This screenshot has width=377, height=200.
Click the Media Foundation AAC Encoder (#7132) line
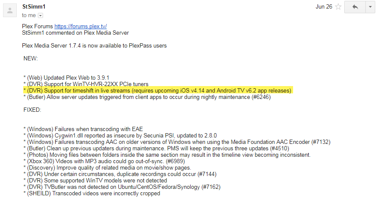click(177, 142)
